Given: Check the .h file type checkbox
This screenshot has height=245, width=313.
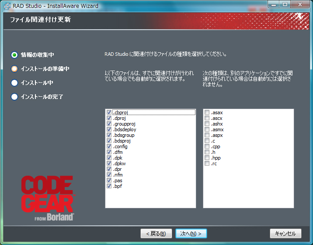Looking at the screenshot, I should (x=207, y=152).
